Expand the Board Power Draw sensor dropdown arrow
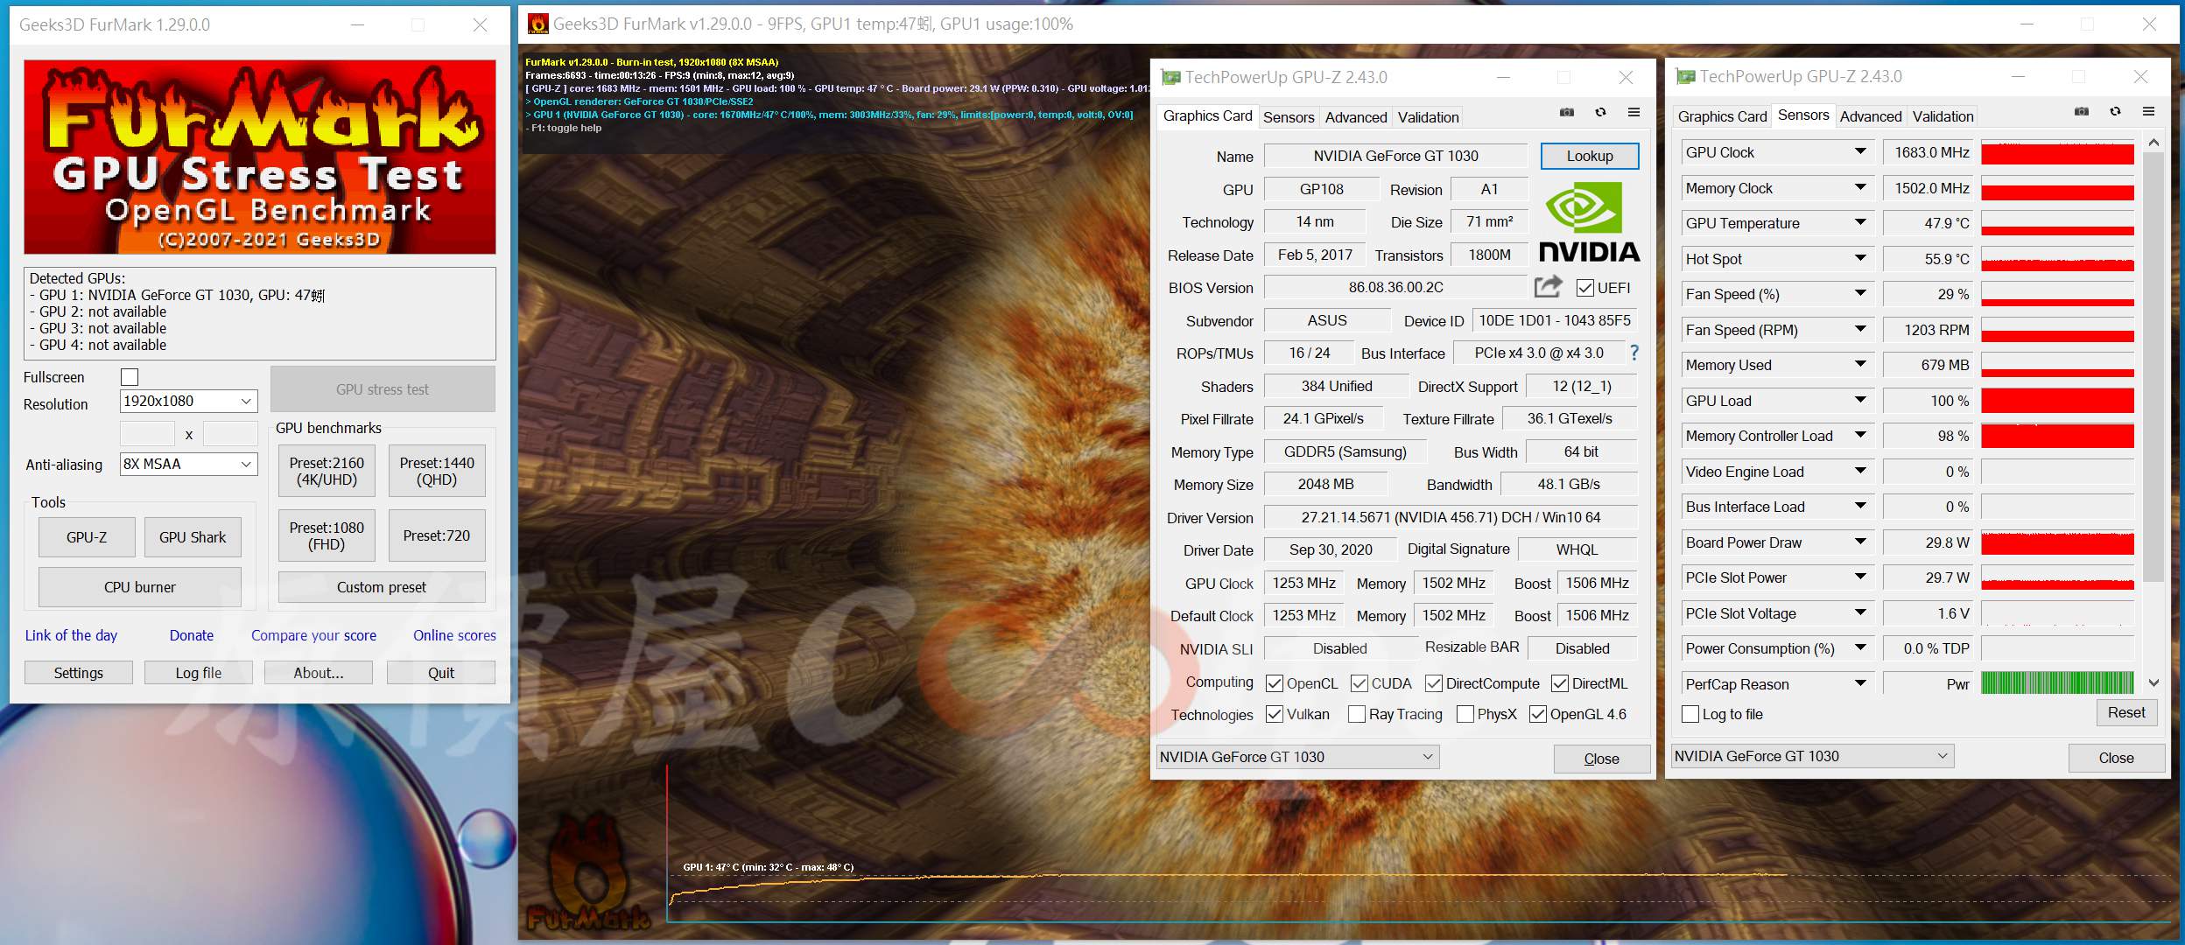 (1860, 542)
